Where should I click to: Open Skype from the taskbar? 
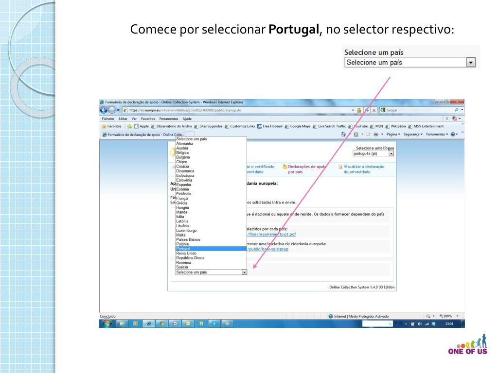click(x=214, y=323)
